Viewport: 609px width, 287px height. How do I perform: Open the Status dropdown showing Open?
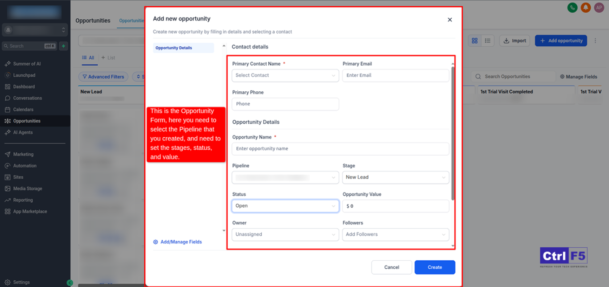point(285,206)
